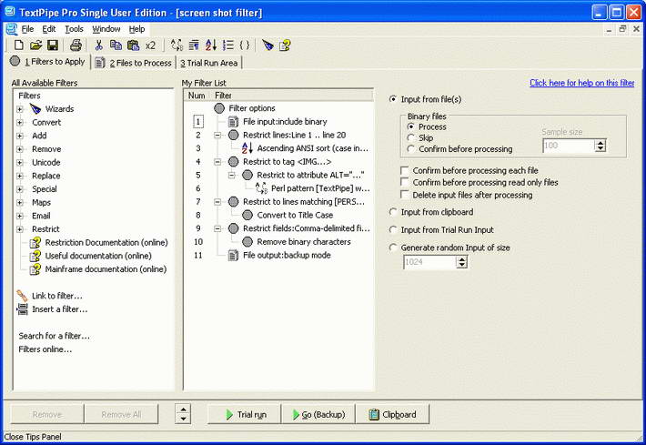The width and height of the screenshot is (646, 445).
Task: Enable Delete input files after processing
Action: coord(405,195)
